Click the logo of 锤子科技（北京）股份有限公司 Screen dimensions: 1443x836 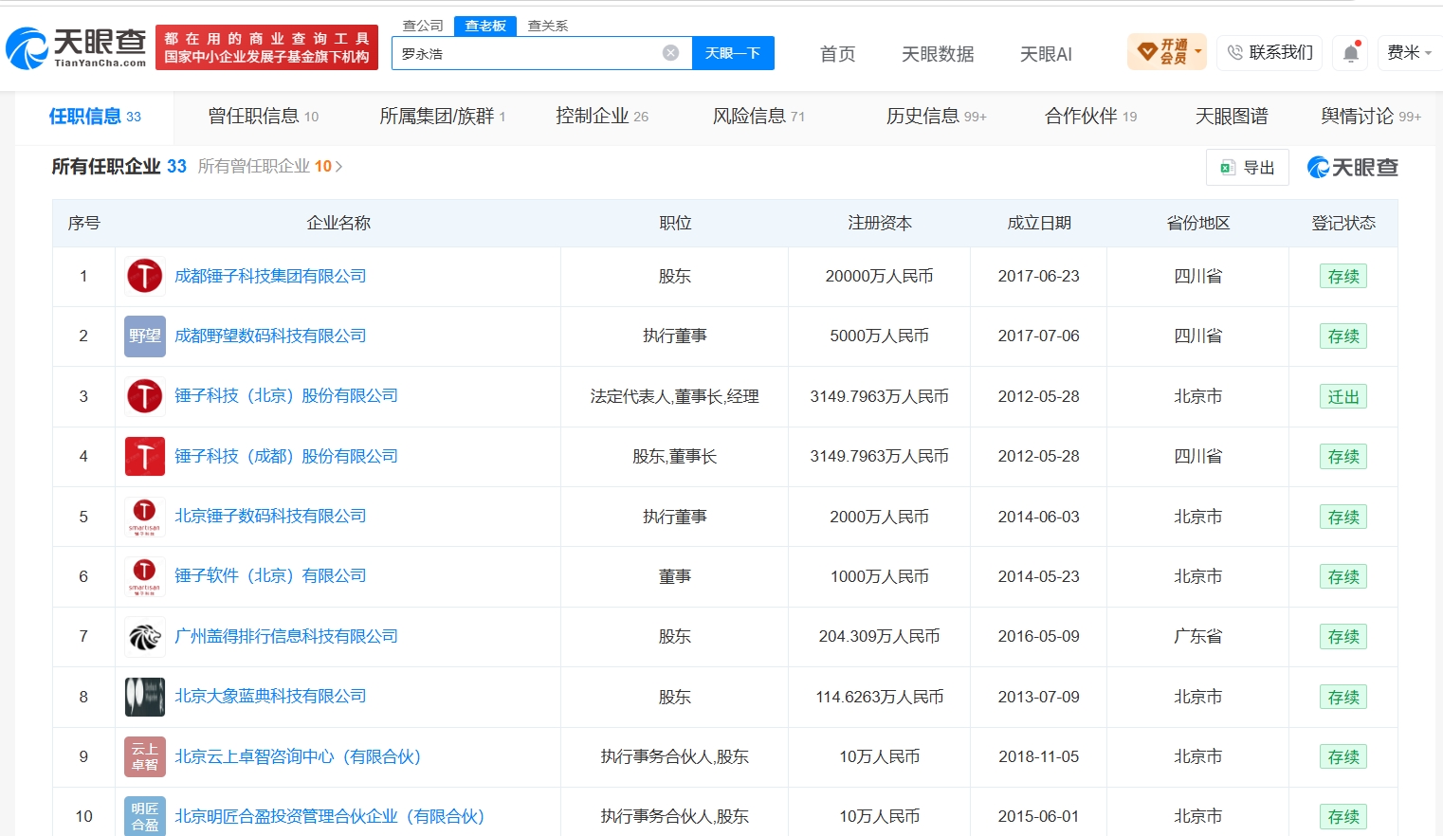coord(145,396)
